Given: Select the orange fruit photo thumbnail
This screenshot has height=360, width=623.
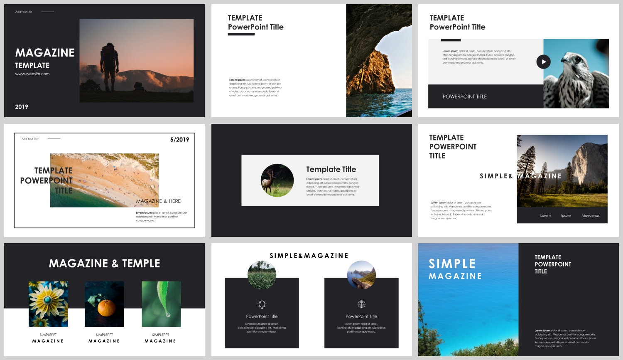Looking at the screenshot, I should (x=104, y=304).
